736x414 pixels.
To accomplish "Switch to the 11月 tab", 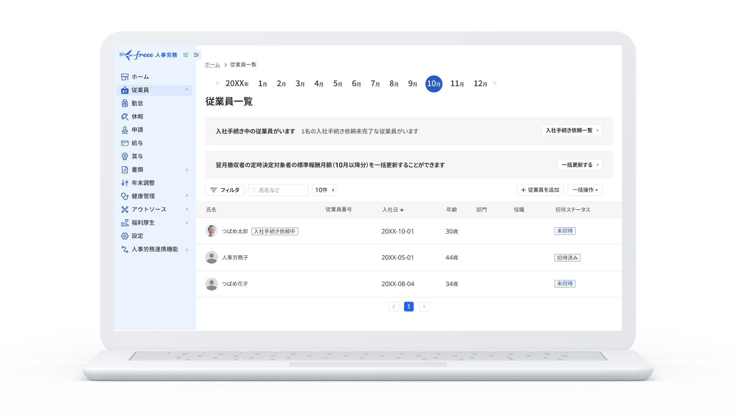I will pyautogui.click(x=457, y=83).
